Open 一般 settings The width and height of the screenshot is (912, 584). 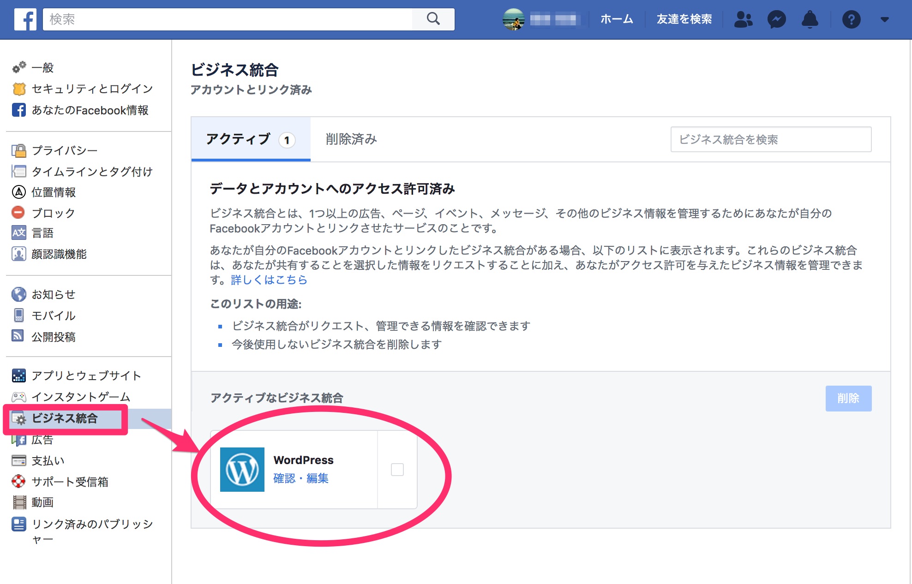point(42,67)
